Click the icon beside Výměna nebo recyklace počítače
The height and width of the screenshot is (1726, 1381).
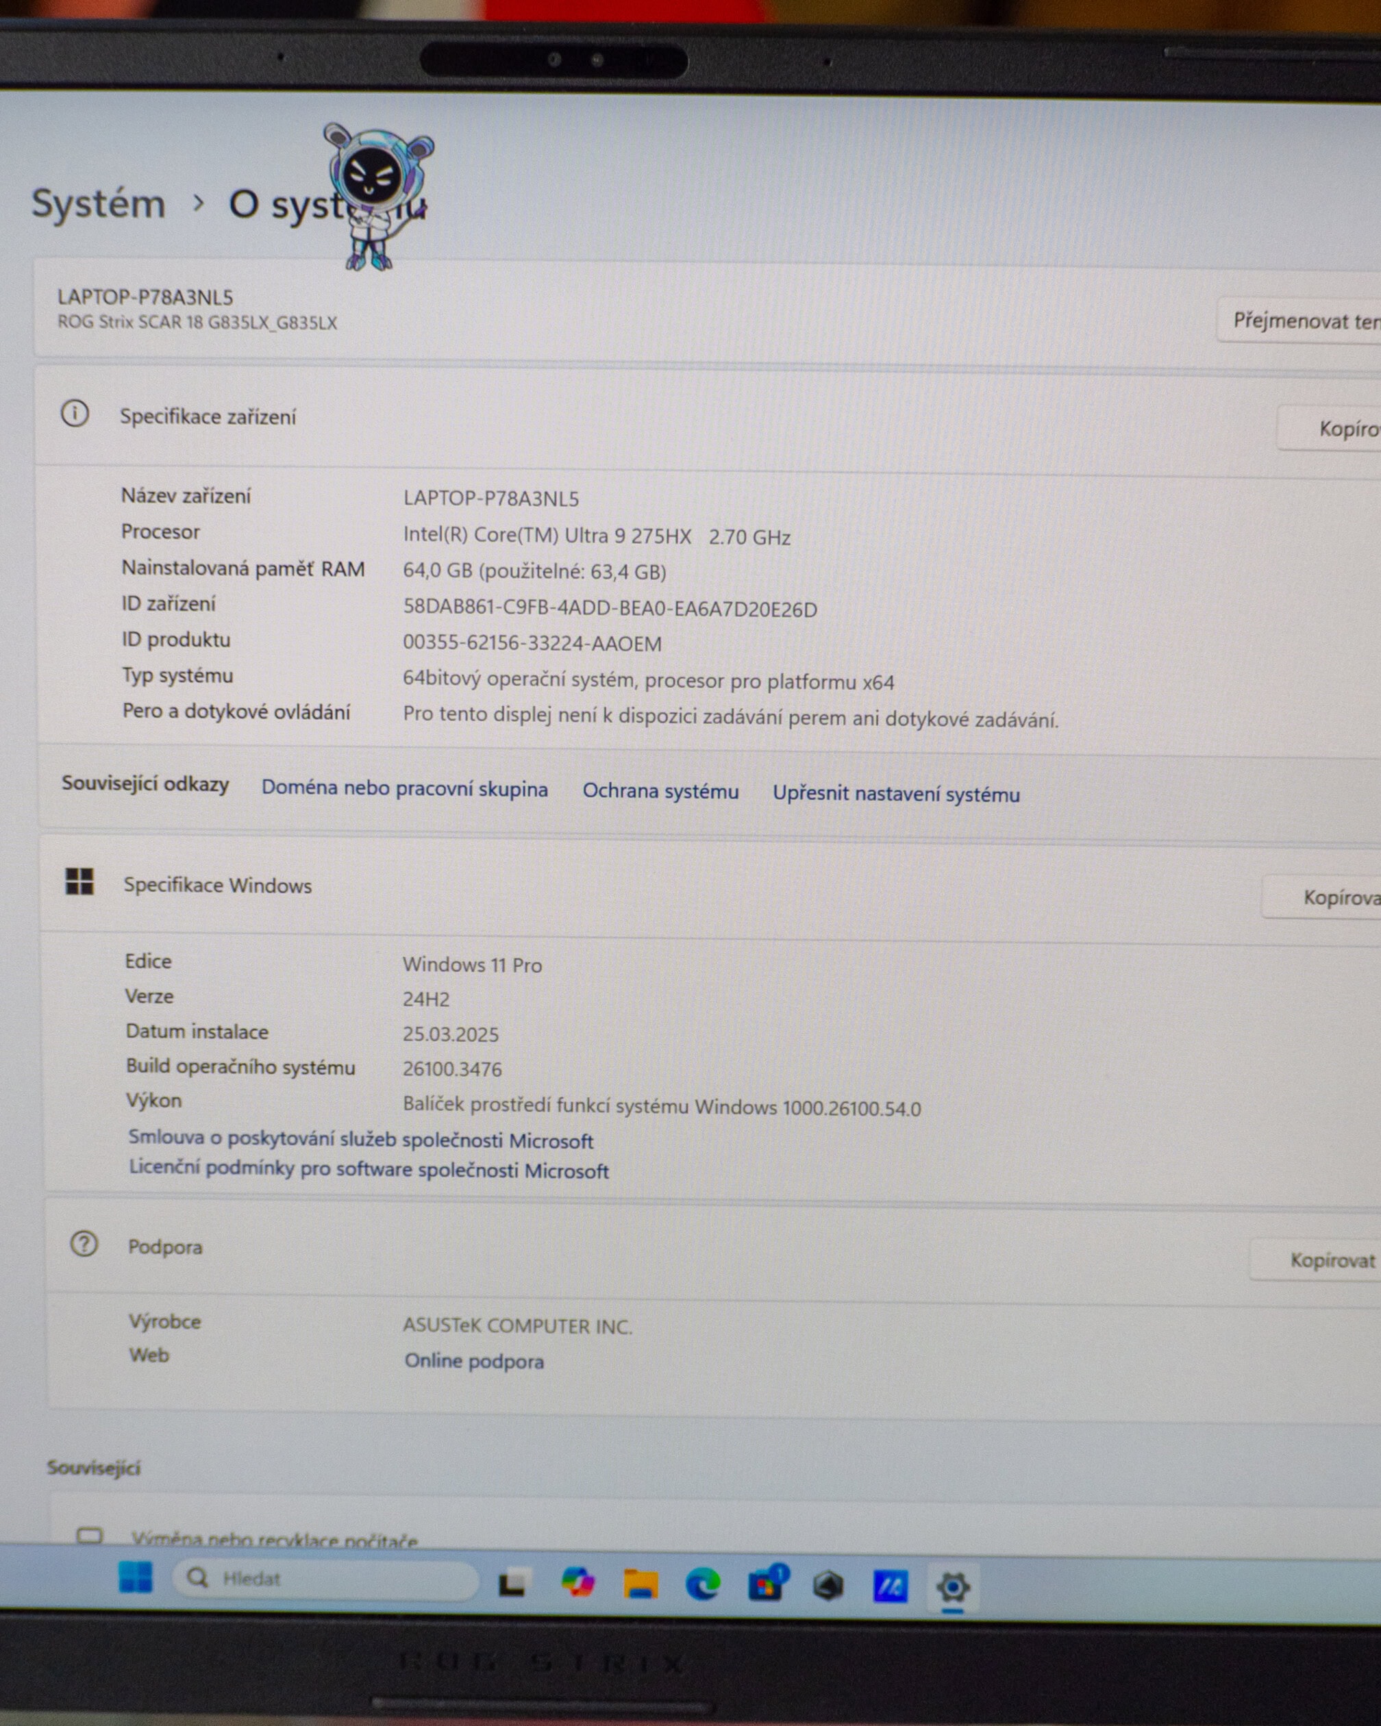coord(89,1536)
